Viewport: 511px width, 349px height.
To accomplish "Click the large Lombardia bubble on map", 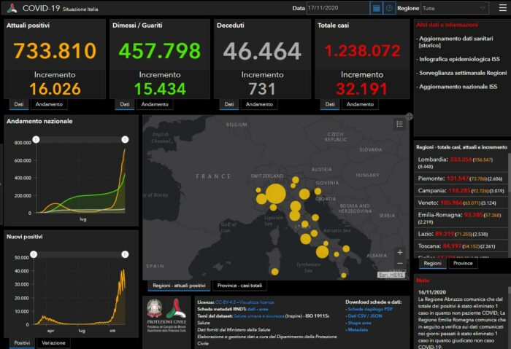I will [x=275, y=194].
